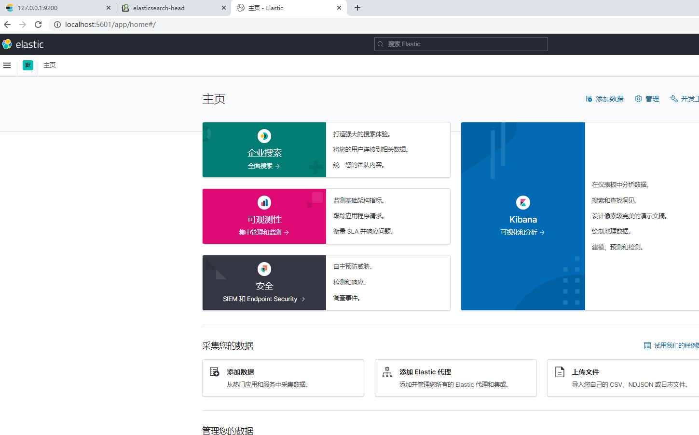
Task: Click the 上传文件 document icon
Action: pos(560,372)
